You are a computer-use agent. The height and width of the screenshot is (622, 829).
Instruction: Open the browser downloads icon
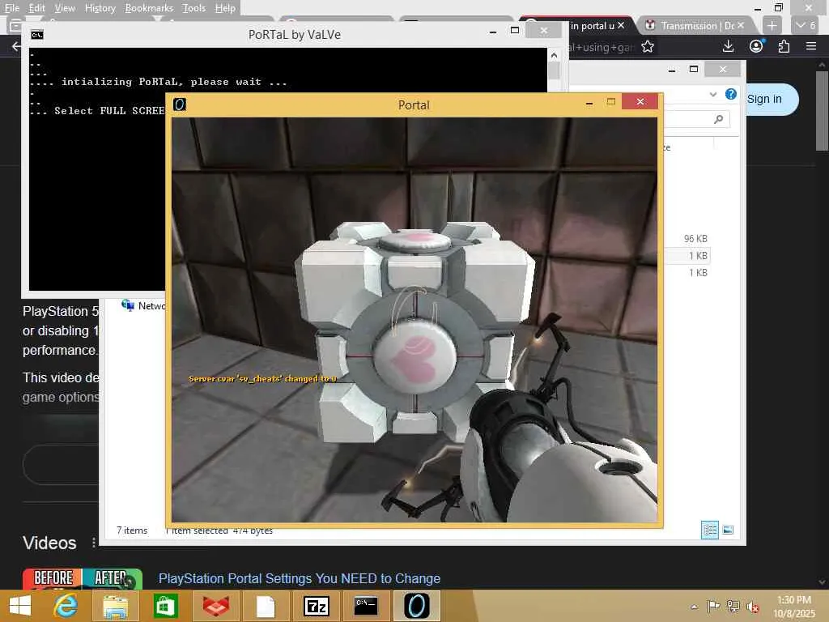click(728, 46)
